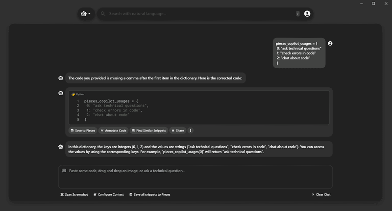Viewport: 392px width, 211px height.
Task: Open the Pieces copilot view dropdown
Action: click(x=86, y=14)
